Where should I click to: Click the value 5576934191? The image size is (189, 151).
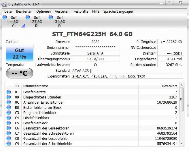167,144
